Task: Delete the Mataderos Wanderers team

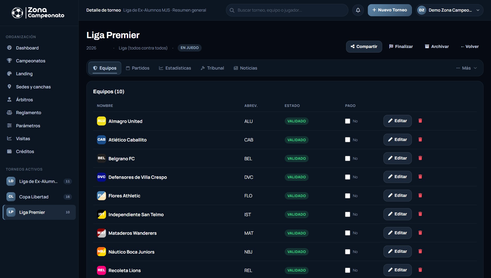Action: (420, 233)
